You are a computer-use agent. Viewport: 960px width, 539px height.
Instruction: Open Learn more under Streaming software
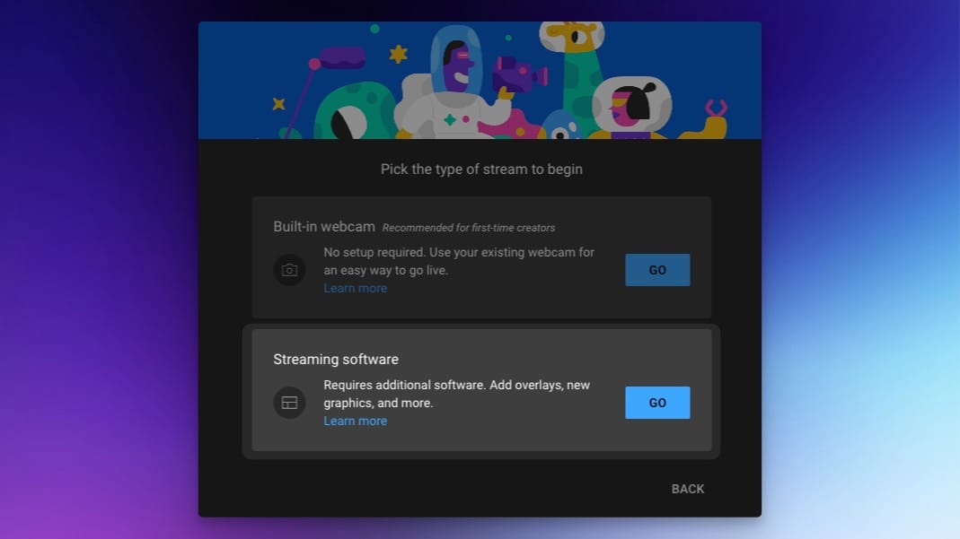click(x=354, y=420)
